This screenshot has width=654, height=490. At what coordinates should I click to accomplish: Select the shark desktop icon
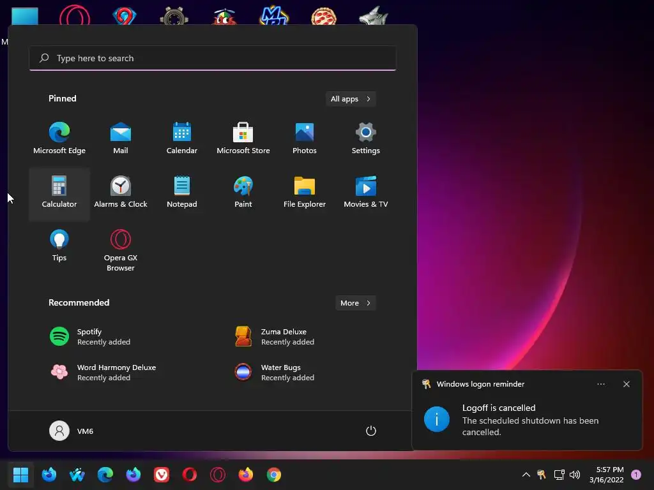pos(373,15)
